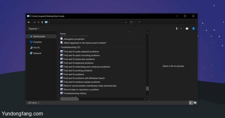Click the horizontal scrollbar thumb

70,99
